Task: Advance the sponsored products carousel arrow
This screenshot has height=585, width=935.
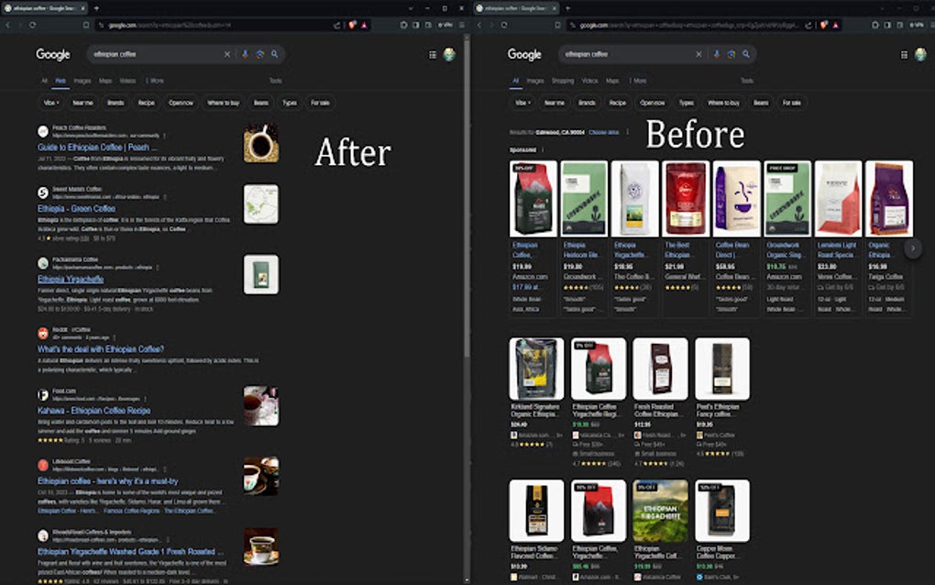Action: 912,248
